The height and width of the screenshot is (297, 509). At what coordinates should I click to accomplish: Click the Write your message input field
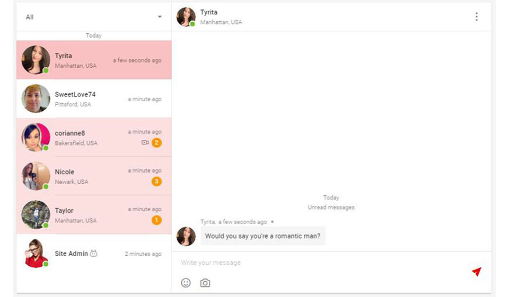(x=318, y=263)
